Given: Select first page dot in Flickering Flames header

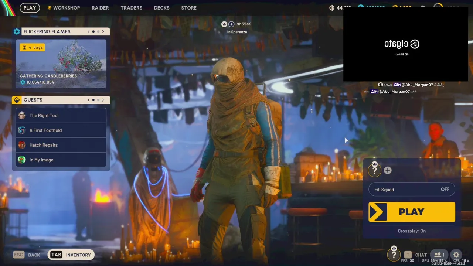Looking at the screenshot, I should (x=93, y=31).
